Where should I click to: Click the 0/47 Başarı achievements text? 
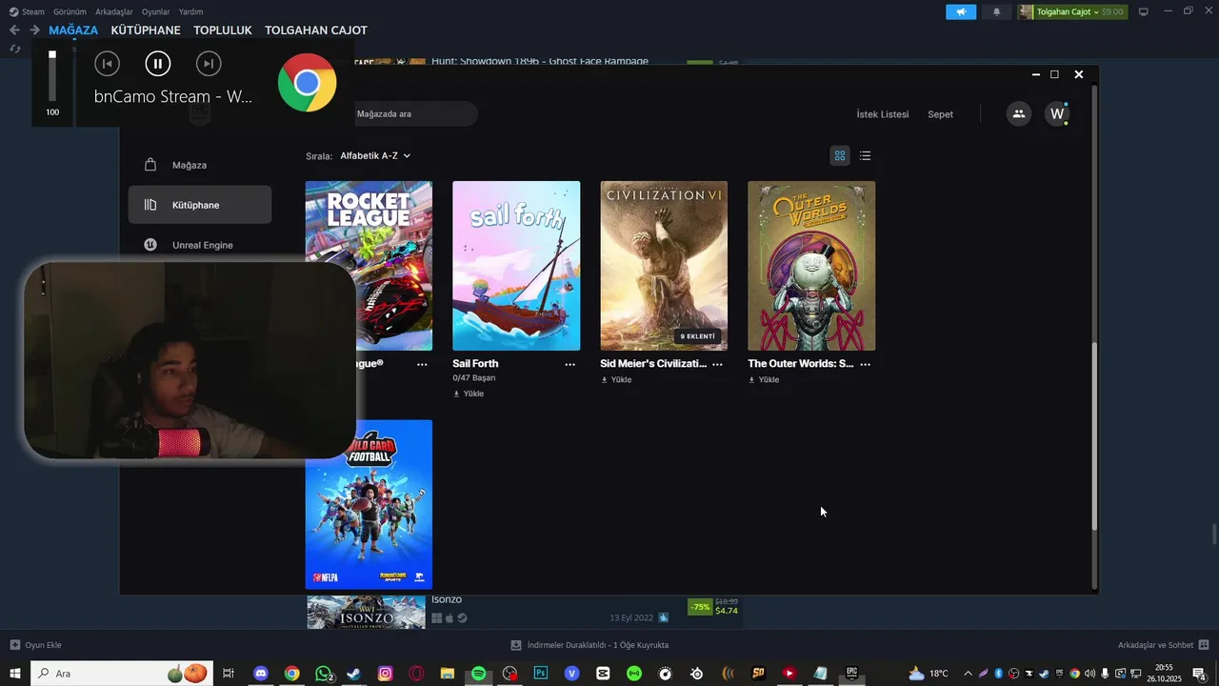(474, 378)
